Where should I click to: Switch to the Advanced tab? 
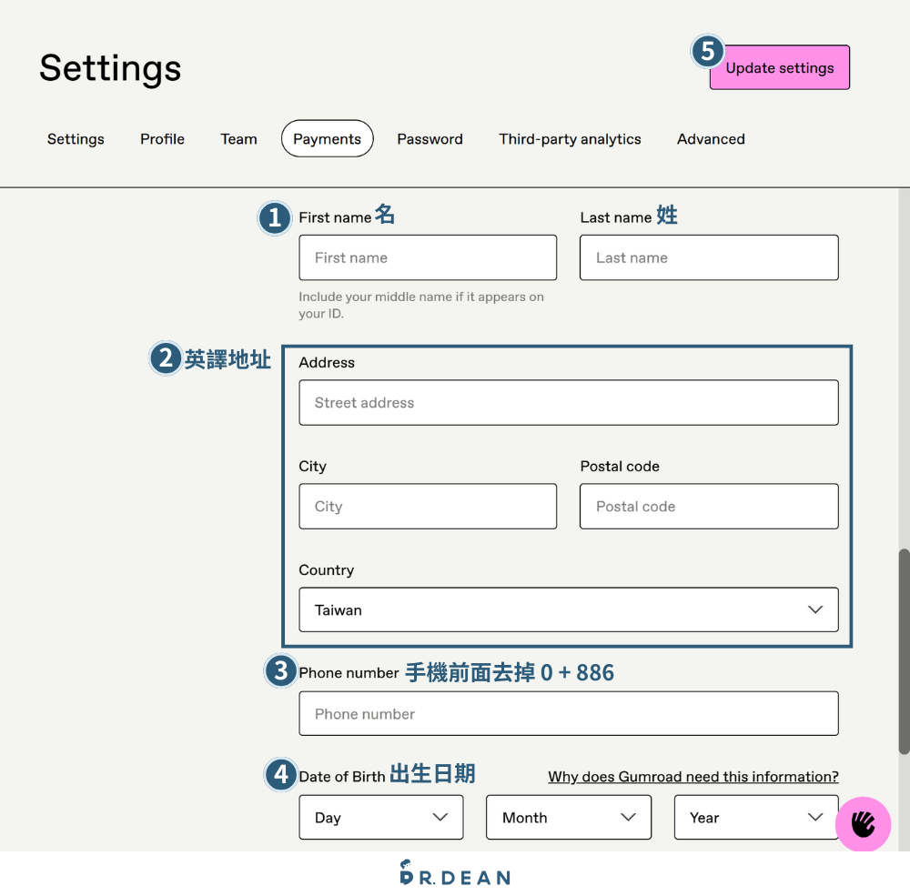(x=711, y=139)
